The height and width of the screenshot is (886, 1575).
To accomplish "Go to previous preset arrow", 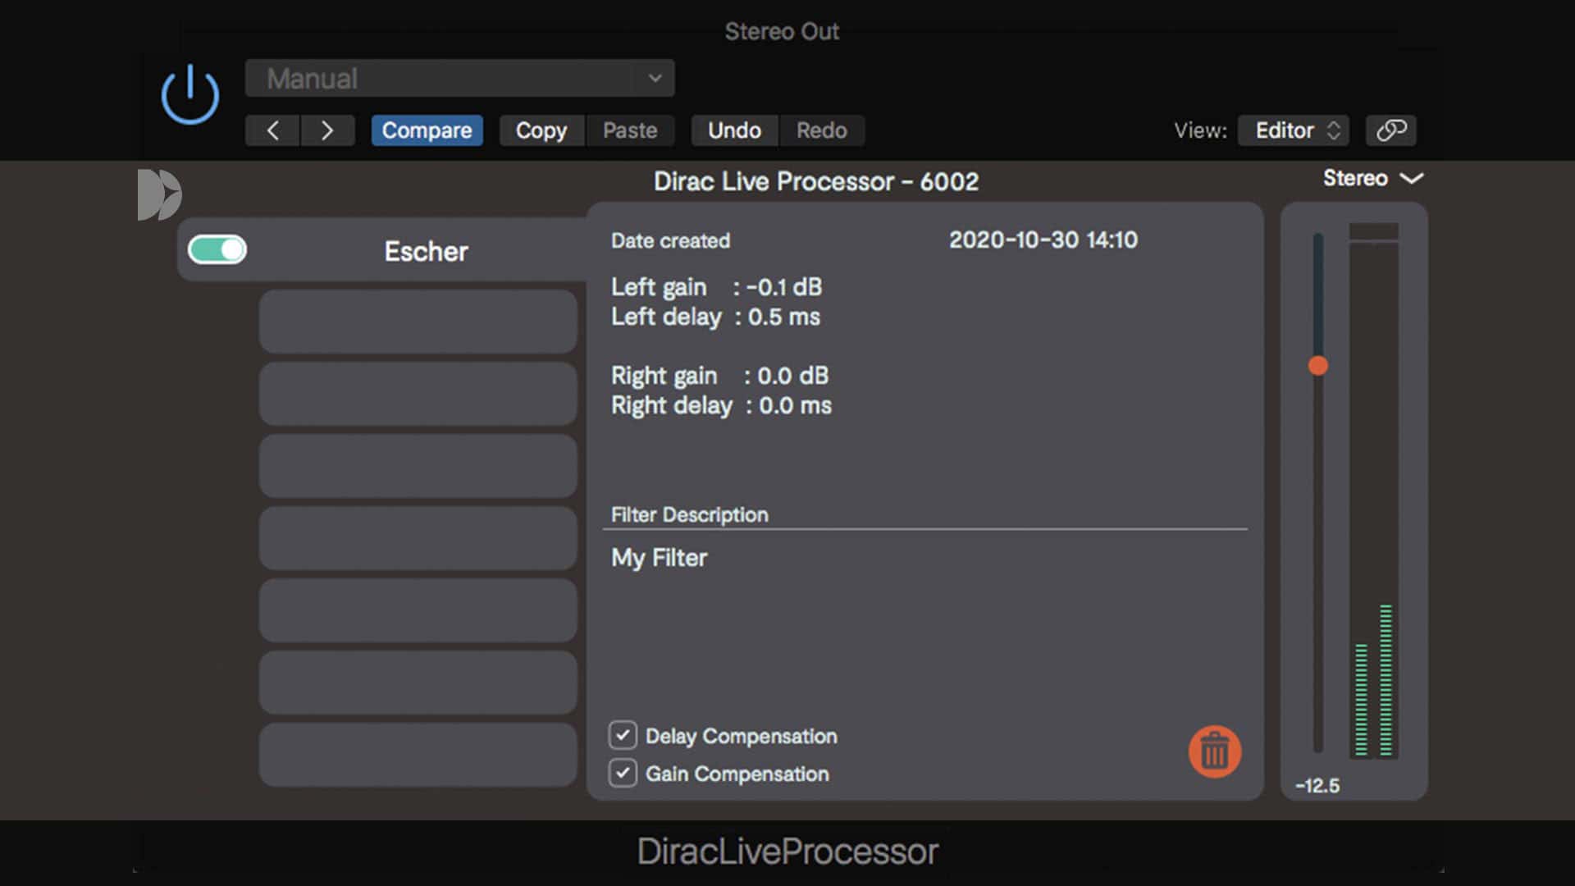I will pos(272,130).
